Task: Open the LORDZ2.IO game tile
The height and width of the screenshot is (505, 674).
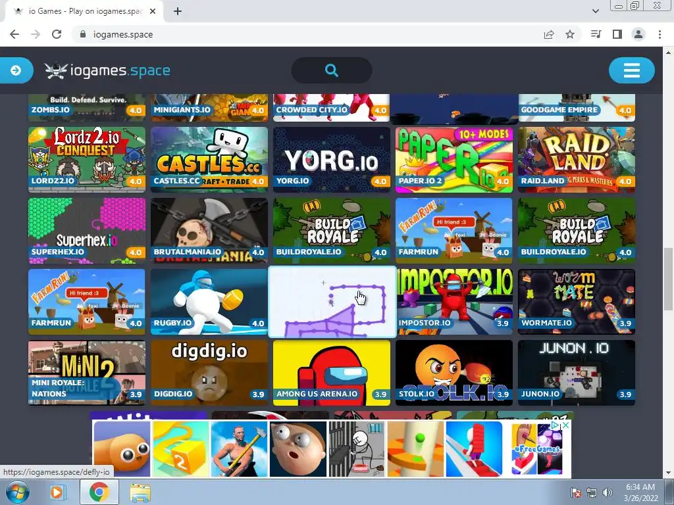Action: pyautogui.click(x=86, y=159)
